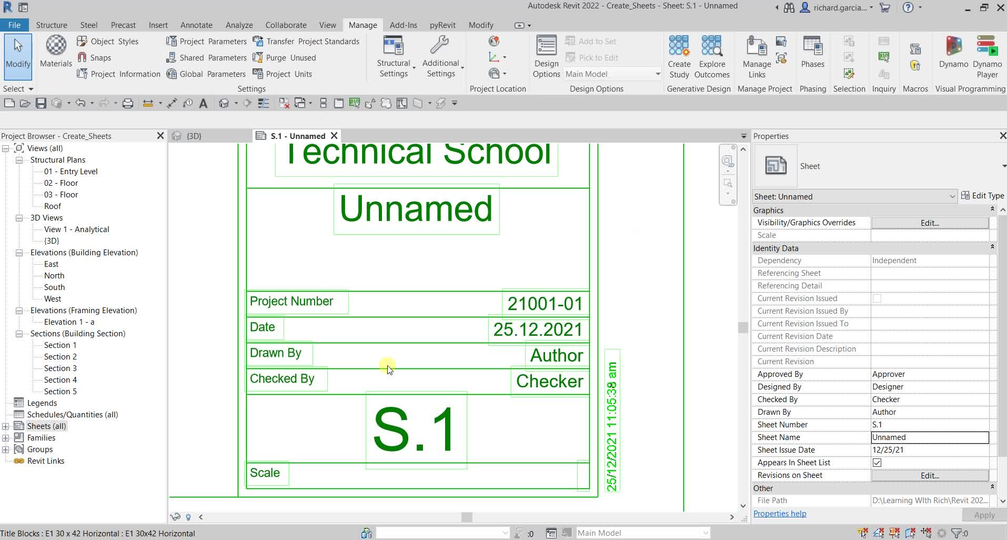Click the vertical scrollbar of the drawing view
The height and width of the screenshot is (540, 1007).
pyautogui.click(x=743, y=327)
